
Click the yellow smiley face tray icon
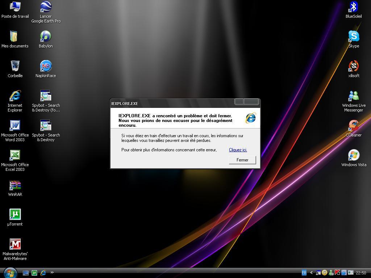325,273
